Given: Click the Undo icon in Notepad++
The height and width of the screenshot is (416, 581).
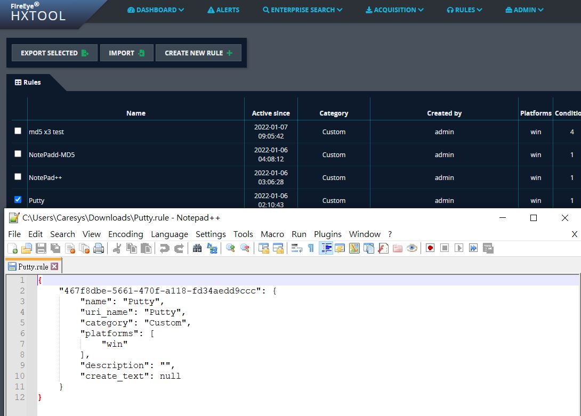Looking at the screenshot, I should [x=164, y=248].
